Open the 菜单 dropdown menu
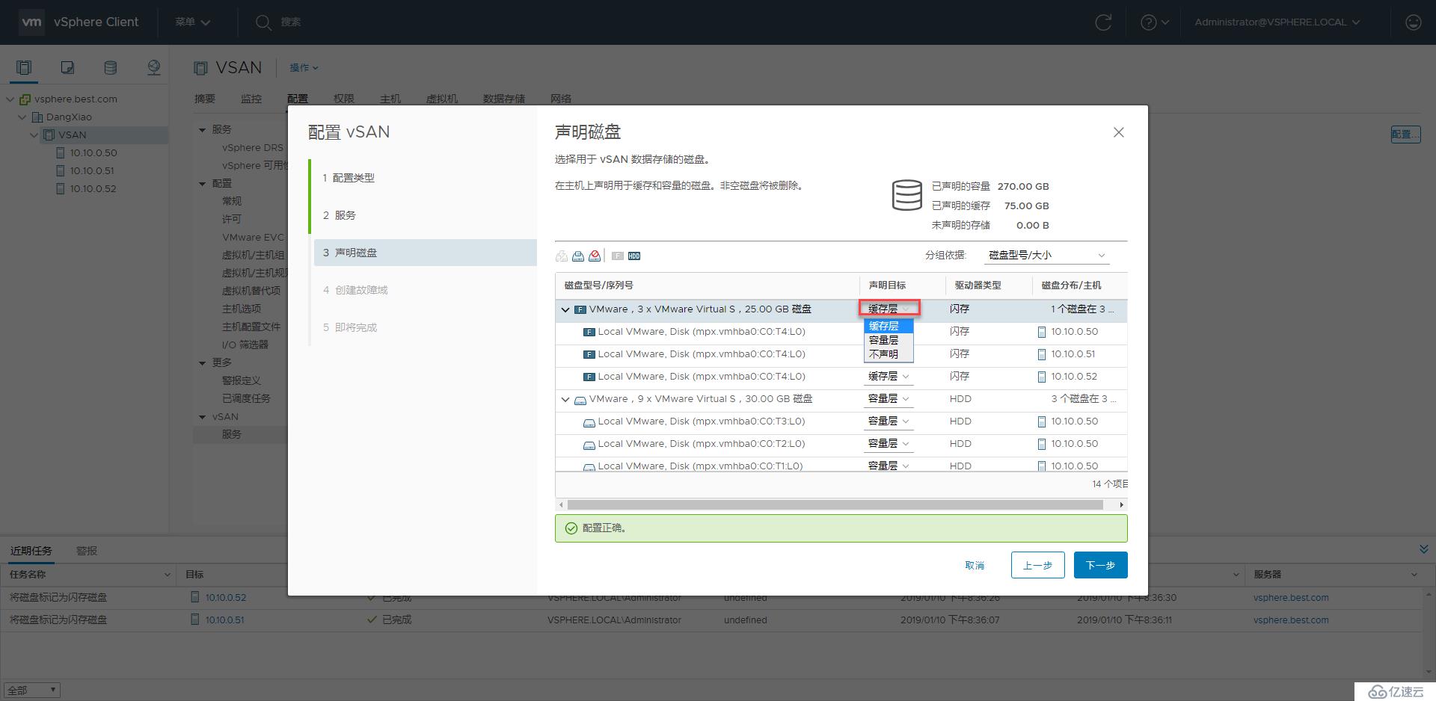Screen dimensions: 1436x701 tap(193, 22)
